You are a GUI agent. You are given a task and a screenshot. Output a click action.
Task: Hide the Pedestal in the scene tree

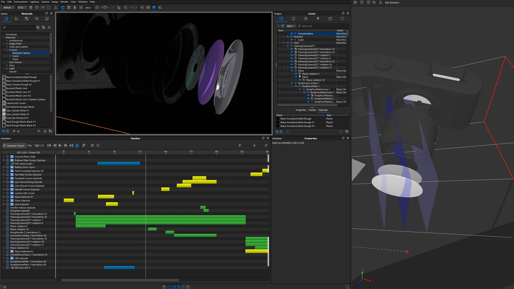click(x=288, y=37)
